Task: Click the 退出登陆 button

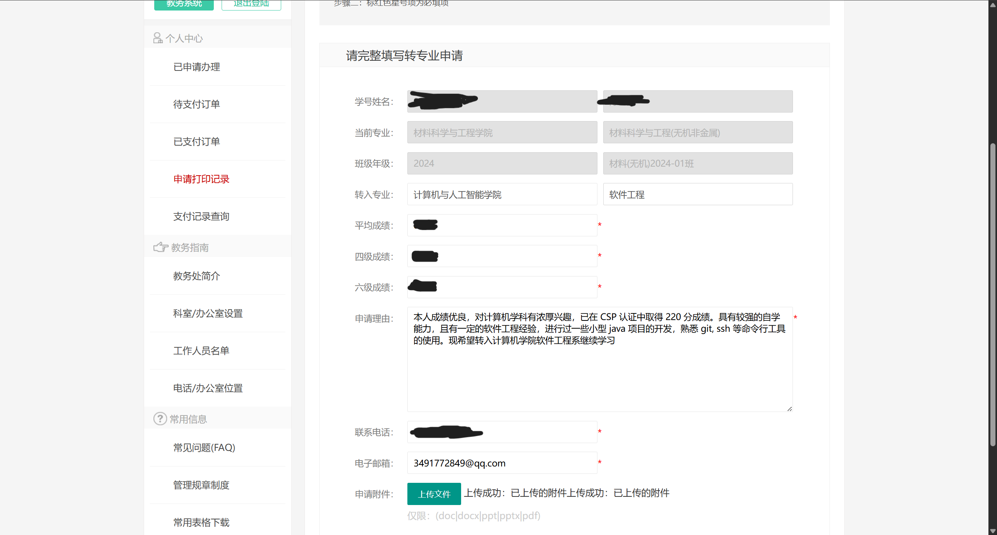Action: (x=251, y=4)
